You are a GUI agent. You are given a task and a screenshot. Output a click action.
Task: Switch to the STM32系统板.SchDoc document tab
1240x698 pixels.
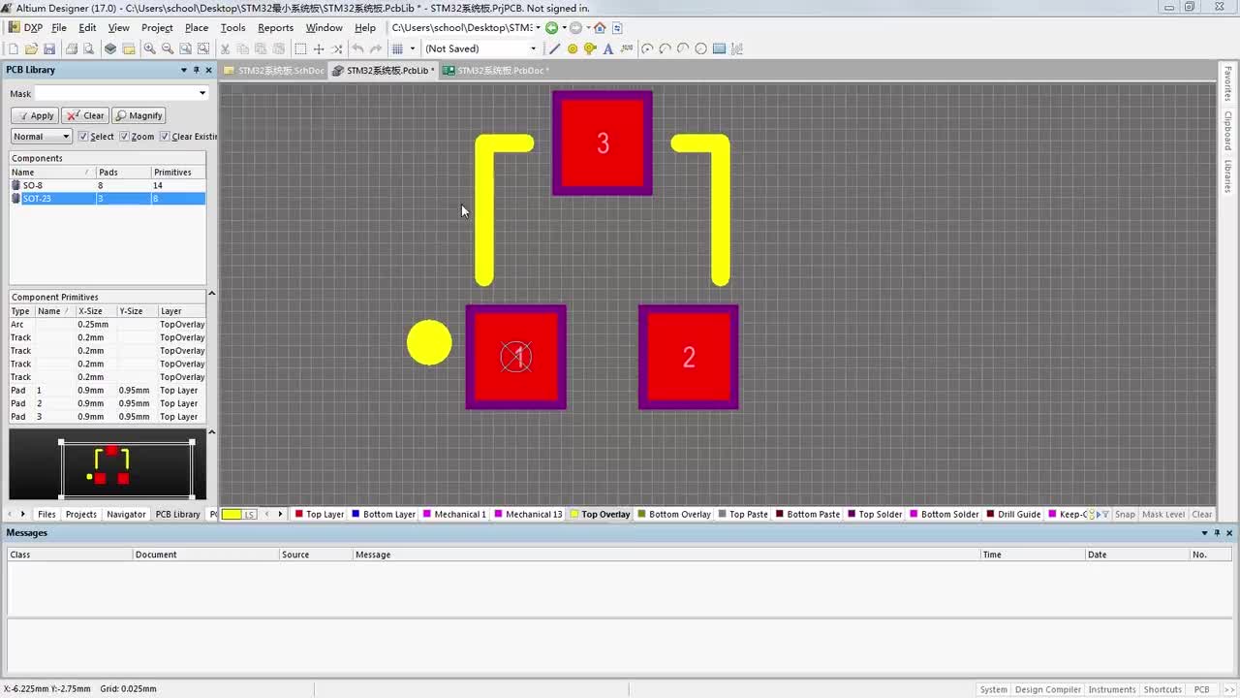pos(274,71)
